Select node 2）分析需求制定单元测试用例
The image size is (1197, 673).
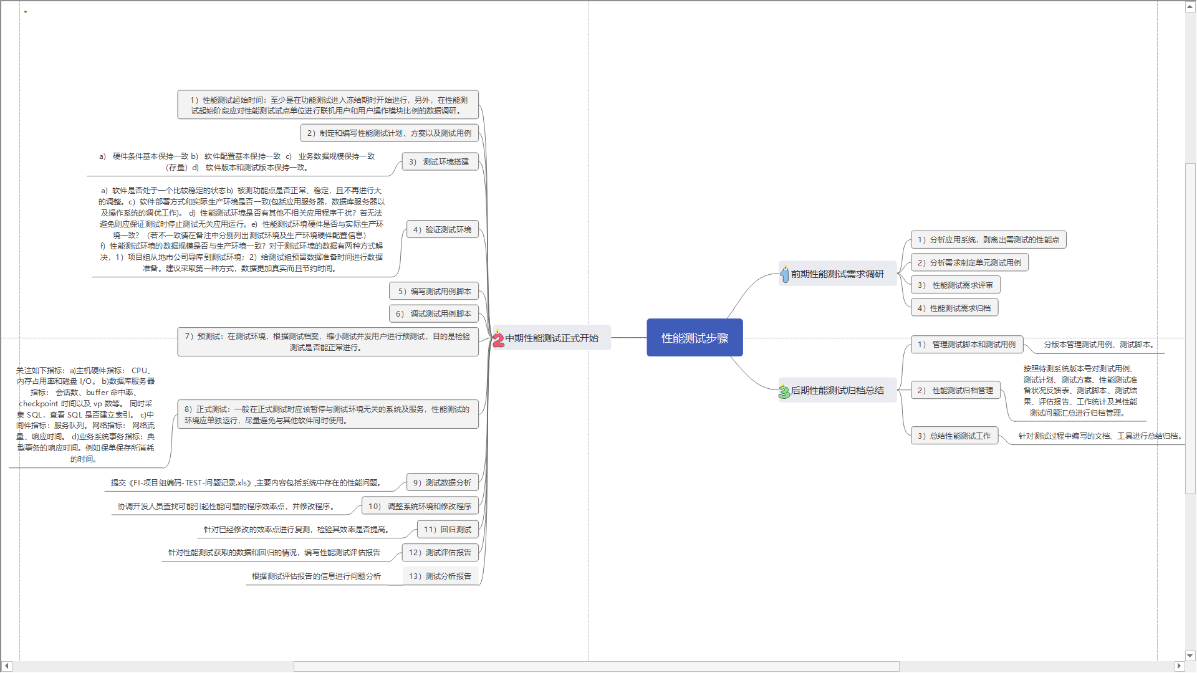pos(969,263)
